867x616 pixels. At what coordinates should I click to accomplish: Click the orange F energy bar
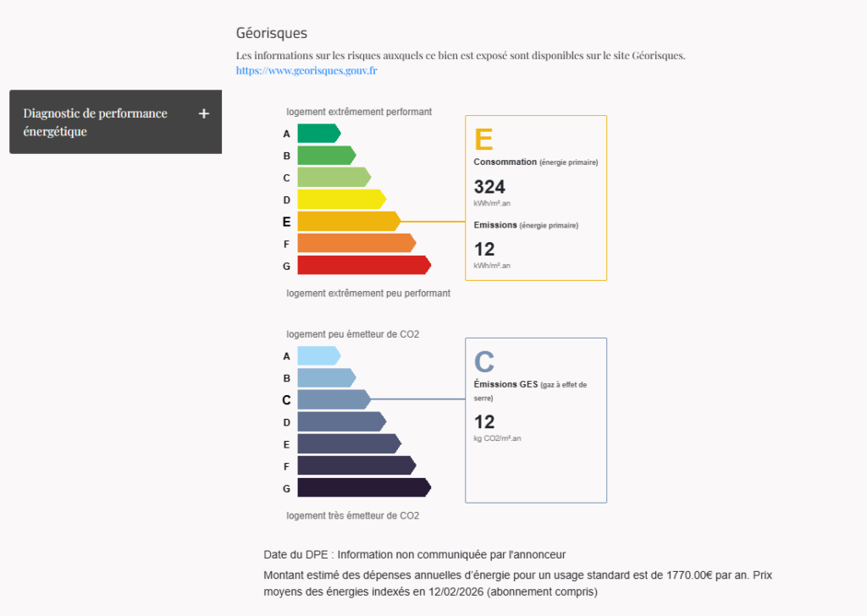point(356,244)
